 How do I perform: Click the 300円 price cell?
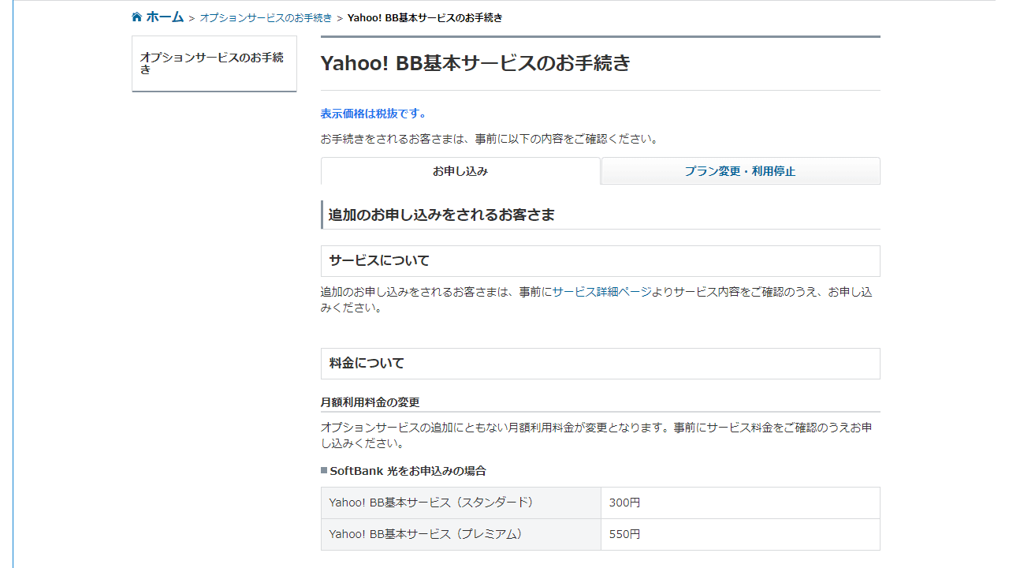click(740, 503)
